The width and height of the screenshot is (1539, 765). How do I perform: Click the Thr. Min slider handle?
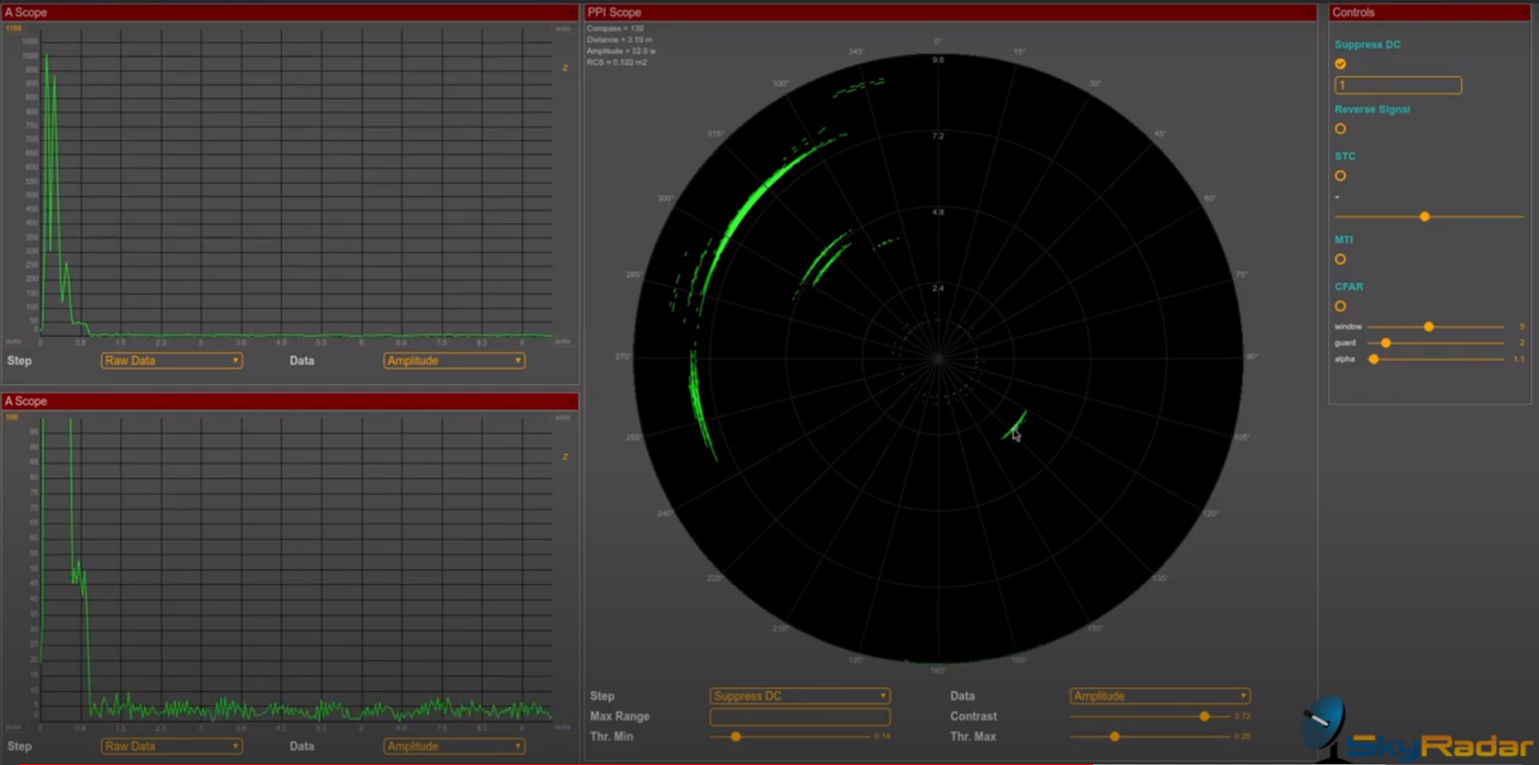[x=736, y=736]
